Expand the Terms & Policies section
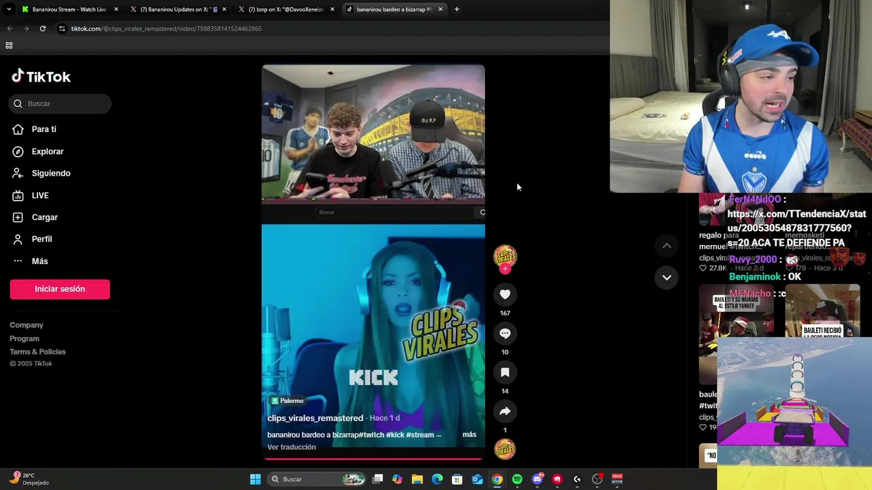 (x=37, y=352)
